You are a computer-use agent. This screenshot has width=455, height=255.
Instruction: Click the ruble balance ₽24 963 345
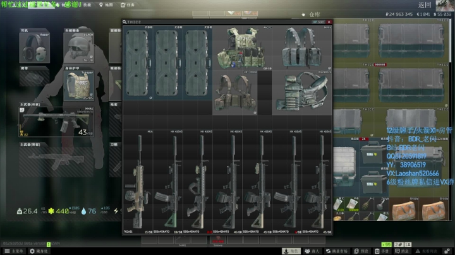pyautogui.click(x=399, y=14)
